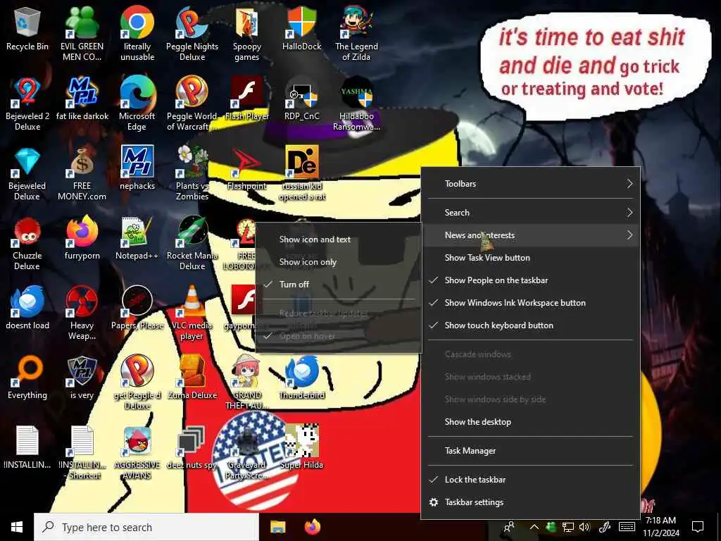Select the VLC media player icon
721x541 pixels.
(x=192, y=313)
